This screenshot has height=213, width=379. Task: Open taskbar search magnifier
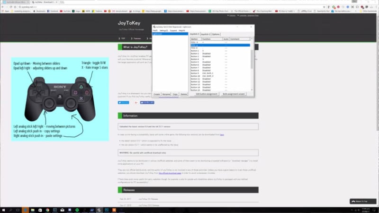pyautogui.click(x=10, y=210)
